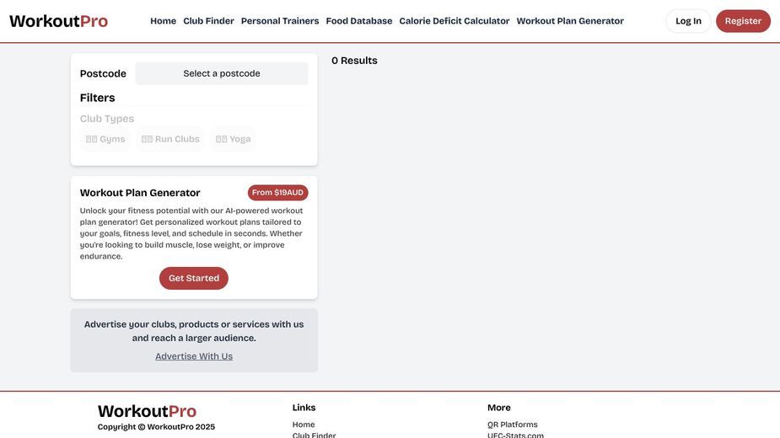Viewport: 780px width, 438px height.
Task: Follow the Advertise With Us link
Action: click(x=194, y=356)
